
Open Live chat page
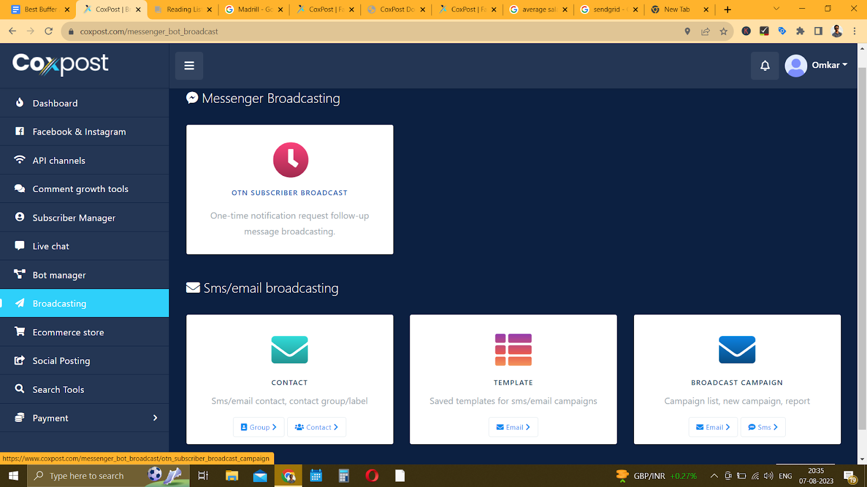click(x=85, y=246)
